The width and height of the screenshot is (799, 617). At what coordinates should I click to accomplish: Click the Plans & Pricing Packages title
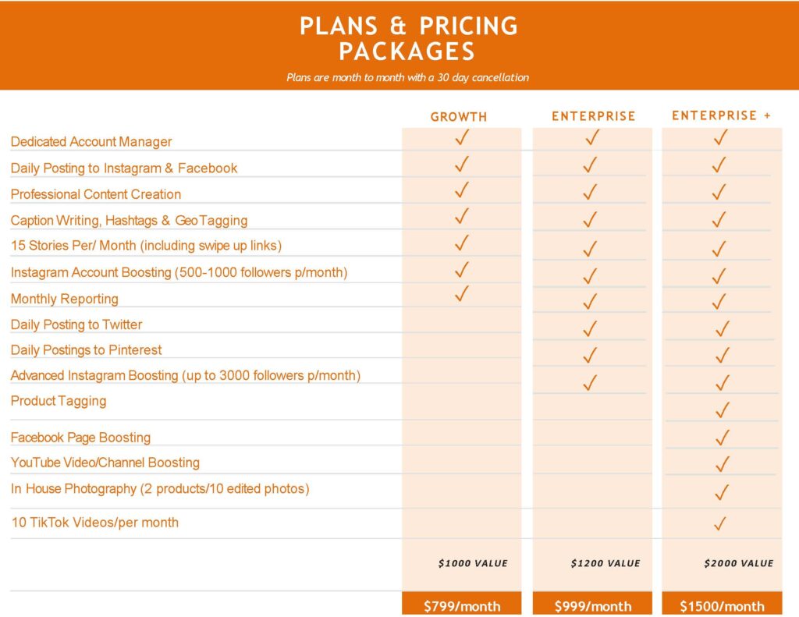[409, 38]
